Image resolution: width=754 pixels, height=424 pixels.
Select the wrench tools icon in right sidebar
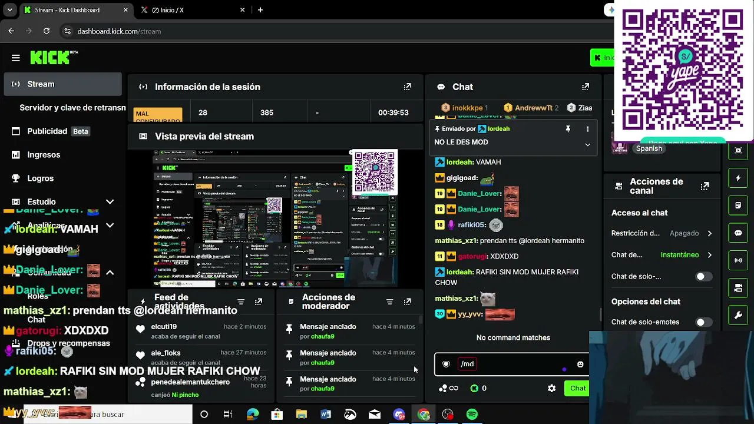pos(738,316)
